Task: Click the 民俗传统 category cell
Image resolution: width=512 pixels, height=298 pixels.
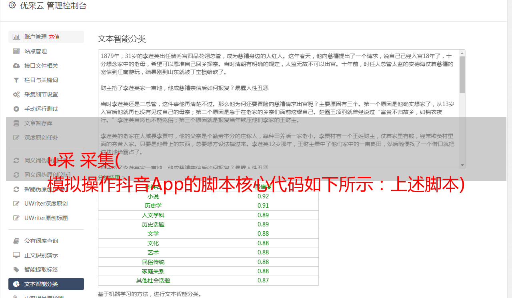Action: click(153, 262)
